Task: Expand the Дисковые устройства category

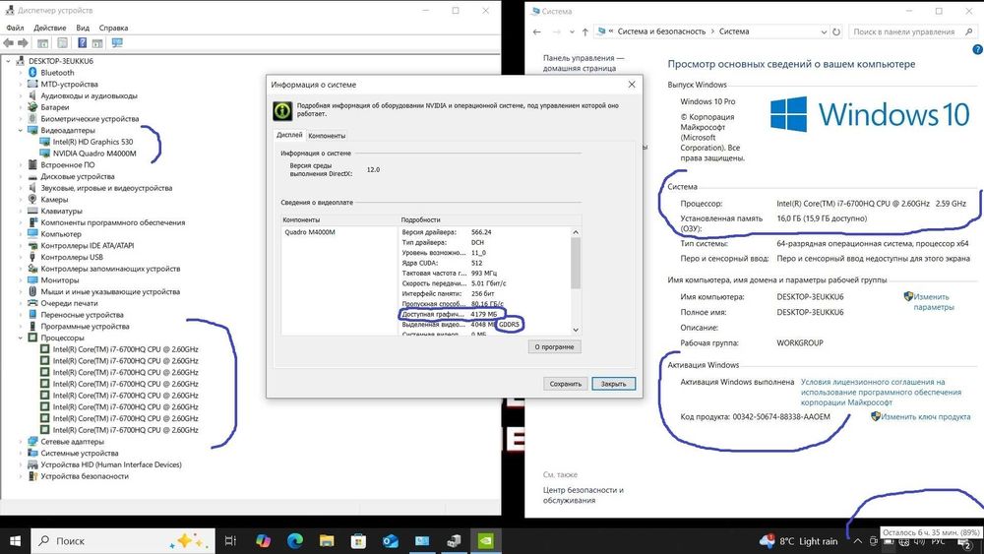Action: pos(20,176)
